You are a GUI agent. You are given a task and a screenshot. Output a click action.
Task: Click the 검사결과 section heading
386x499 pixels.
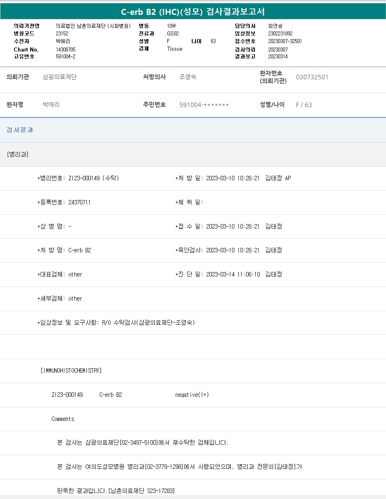(20, 130)
